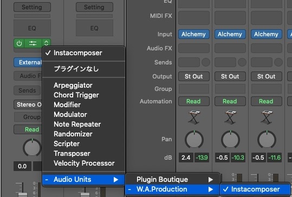Choose Velocity Processor entry
This screenshot has width=292, height=197.
(x=83, y=163)
